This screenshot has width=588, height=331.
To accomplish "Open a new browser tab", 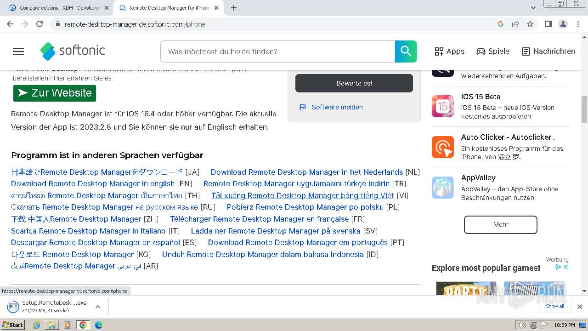I will (x=234, y=8).
